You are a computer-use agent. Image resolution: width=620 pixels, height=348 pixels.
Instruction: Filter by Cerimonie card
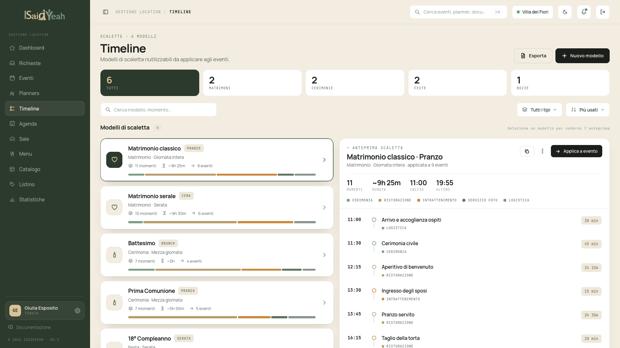(x=355, y=83)
